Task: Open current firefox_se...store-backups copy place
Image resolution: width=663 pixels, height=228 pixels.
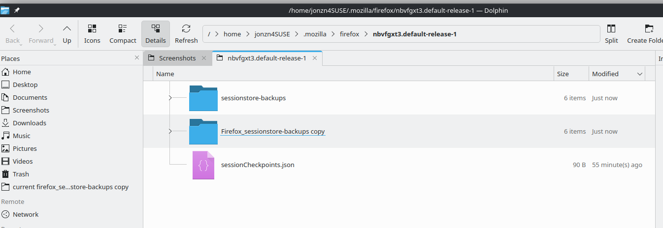Action: click(71, 187)
